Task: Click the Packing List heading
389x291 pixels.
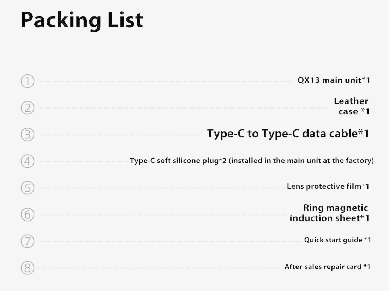Action: pos(82,20)
